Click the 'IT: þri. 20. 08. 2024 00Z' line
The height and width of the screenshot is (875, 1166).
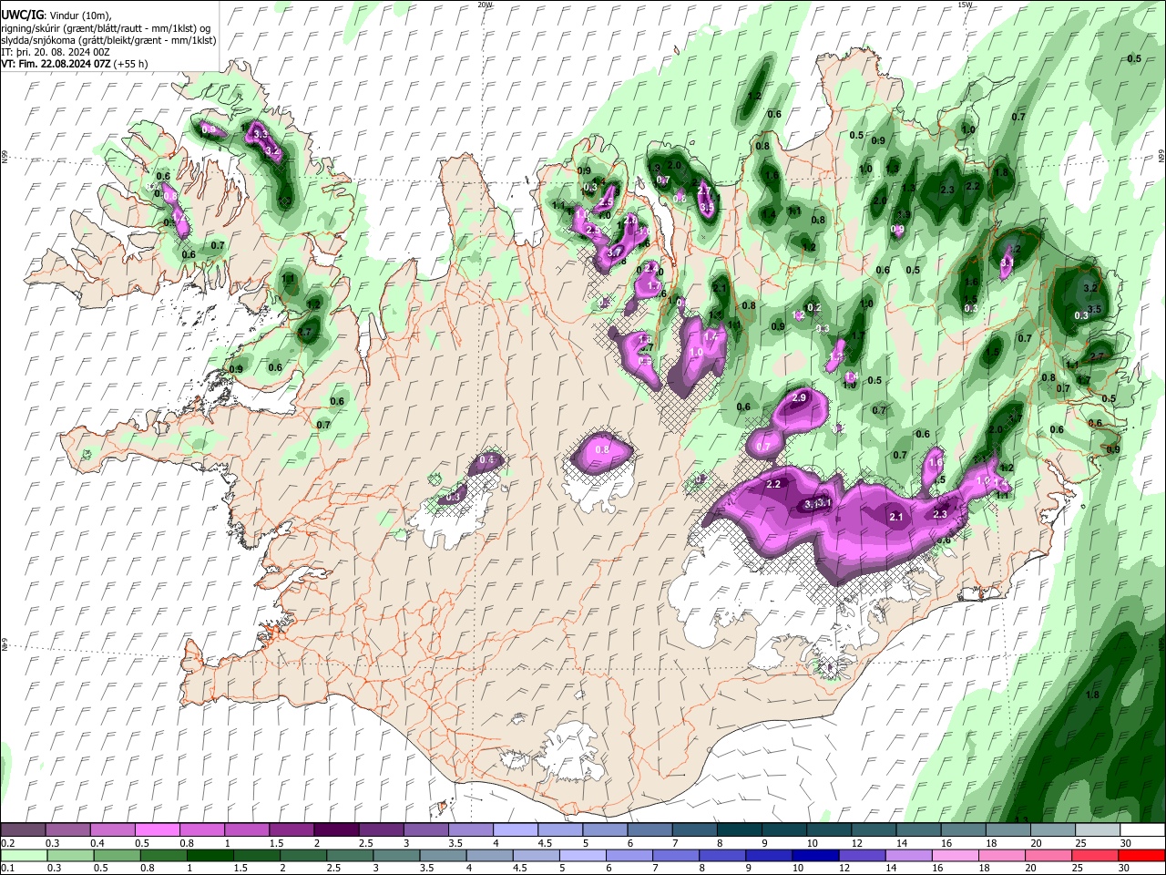pos(56,52)
